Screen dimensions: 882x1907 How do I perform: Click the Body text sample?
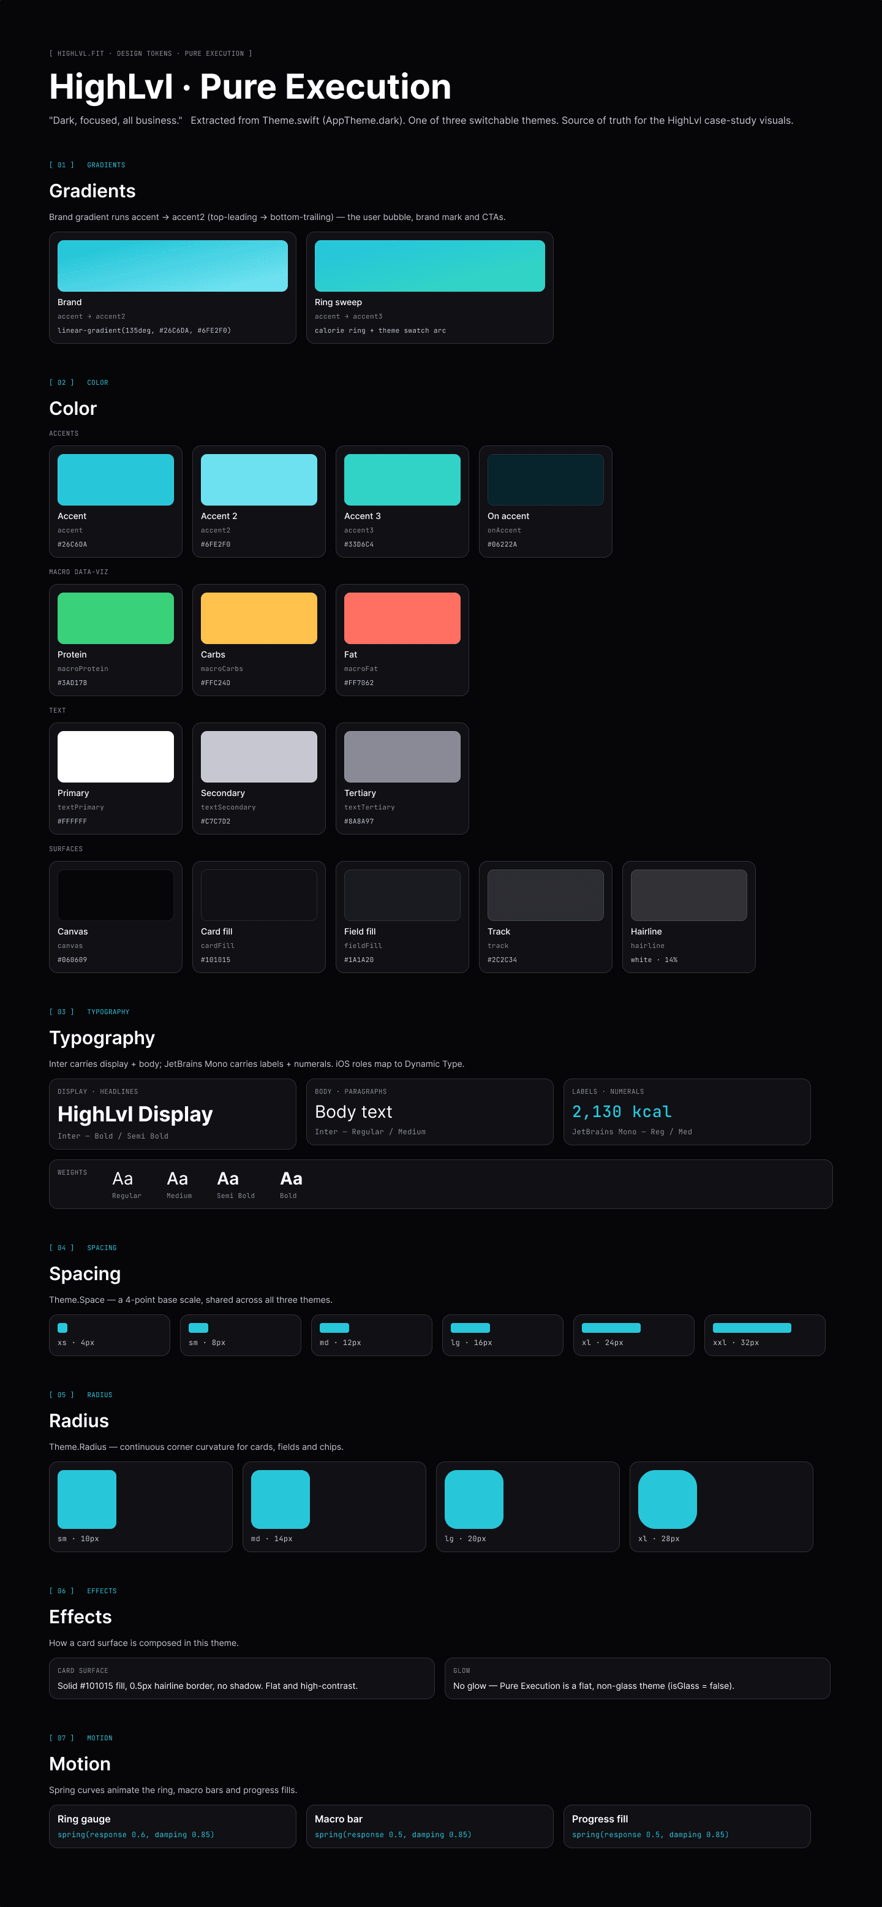coord(353,1112)
